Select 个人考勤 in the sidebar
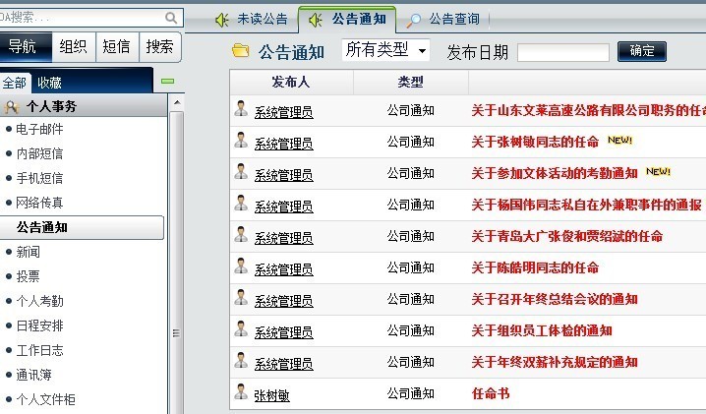 tap(39, 301)
